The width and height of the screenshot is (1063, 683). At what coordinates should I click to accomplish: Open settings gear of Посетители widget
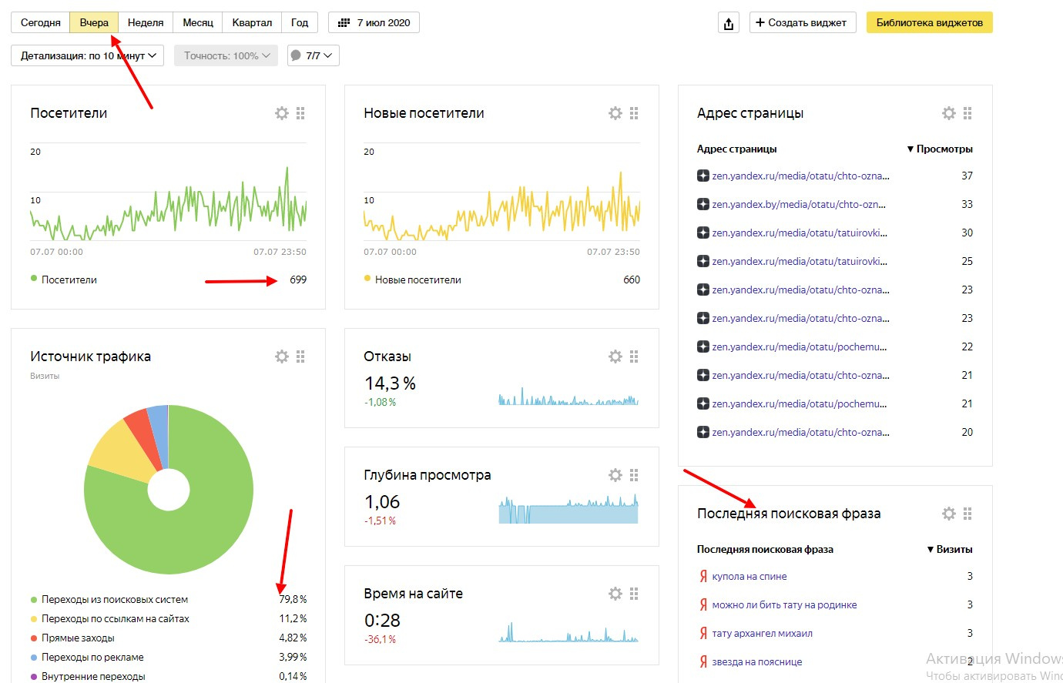point(282,113)
